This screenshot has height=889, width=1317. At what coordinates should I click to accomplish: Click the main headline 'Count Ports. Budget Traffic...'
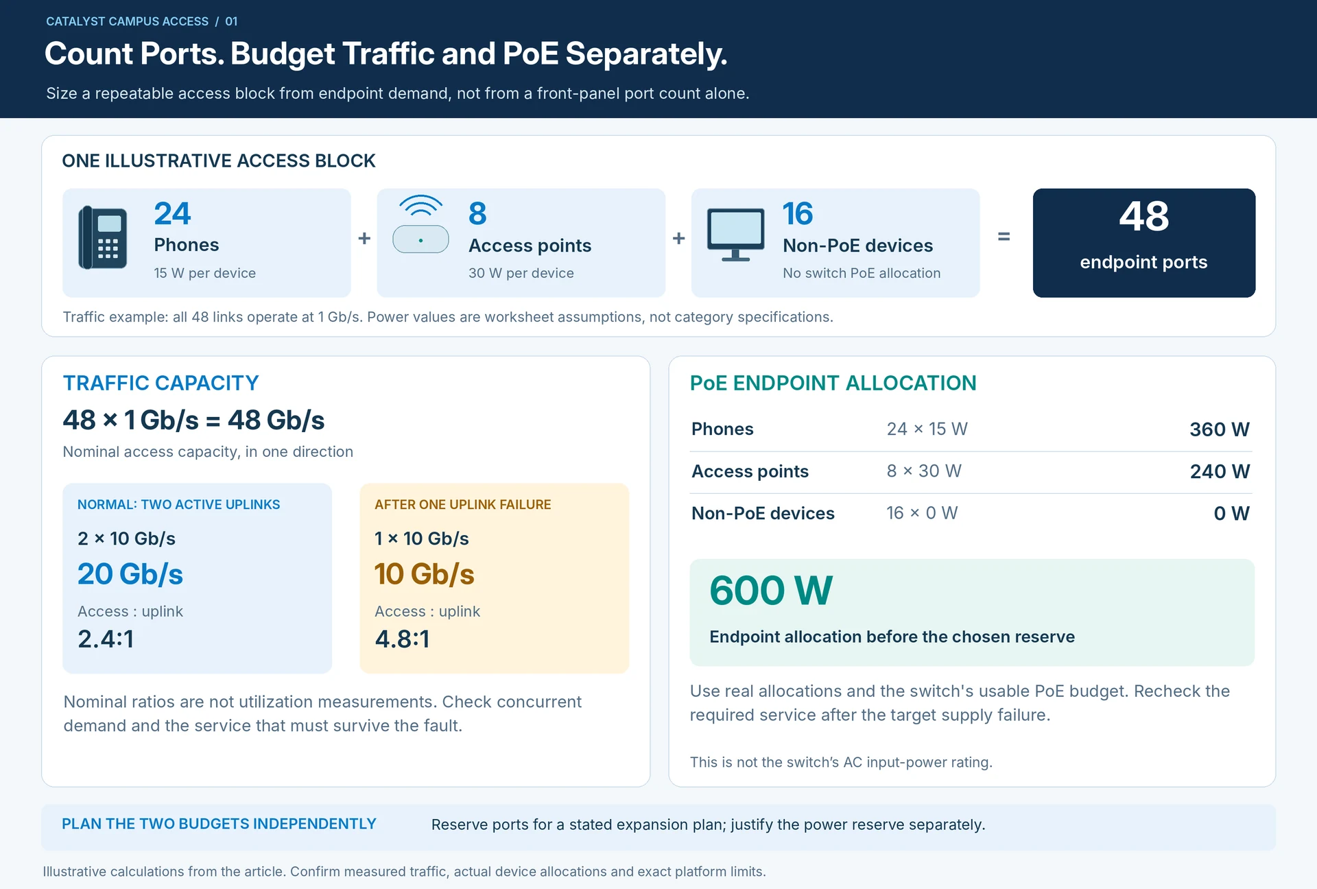click(385, 54)
